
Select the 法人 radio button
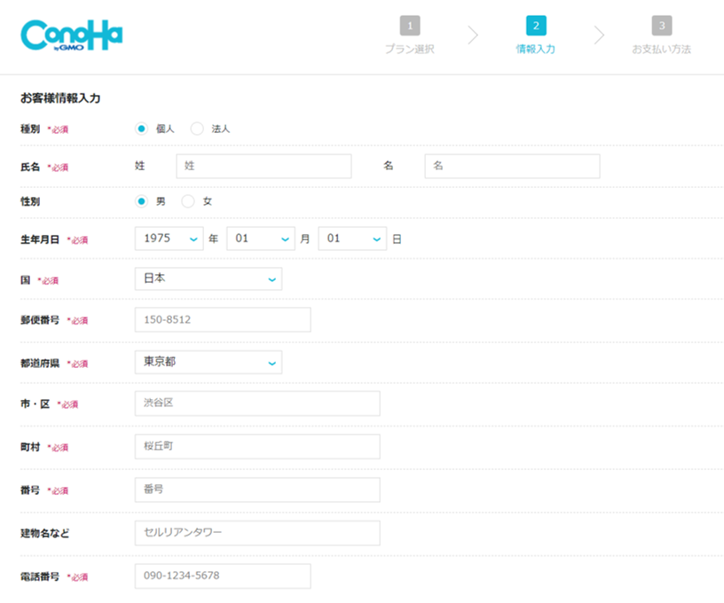197,129
